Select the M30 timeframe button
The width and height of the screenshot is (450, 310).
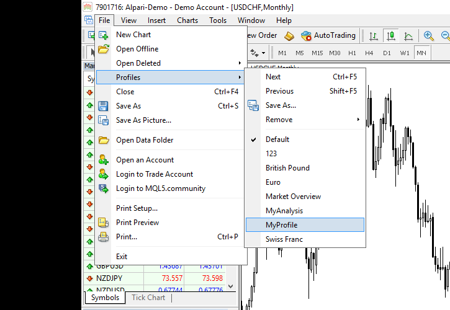click(335, 53)
